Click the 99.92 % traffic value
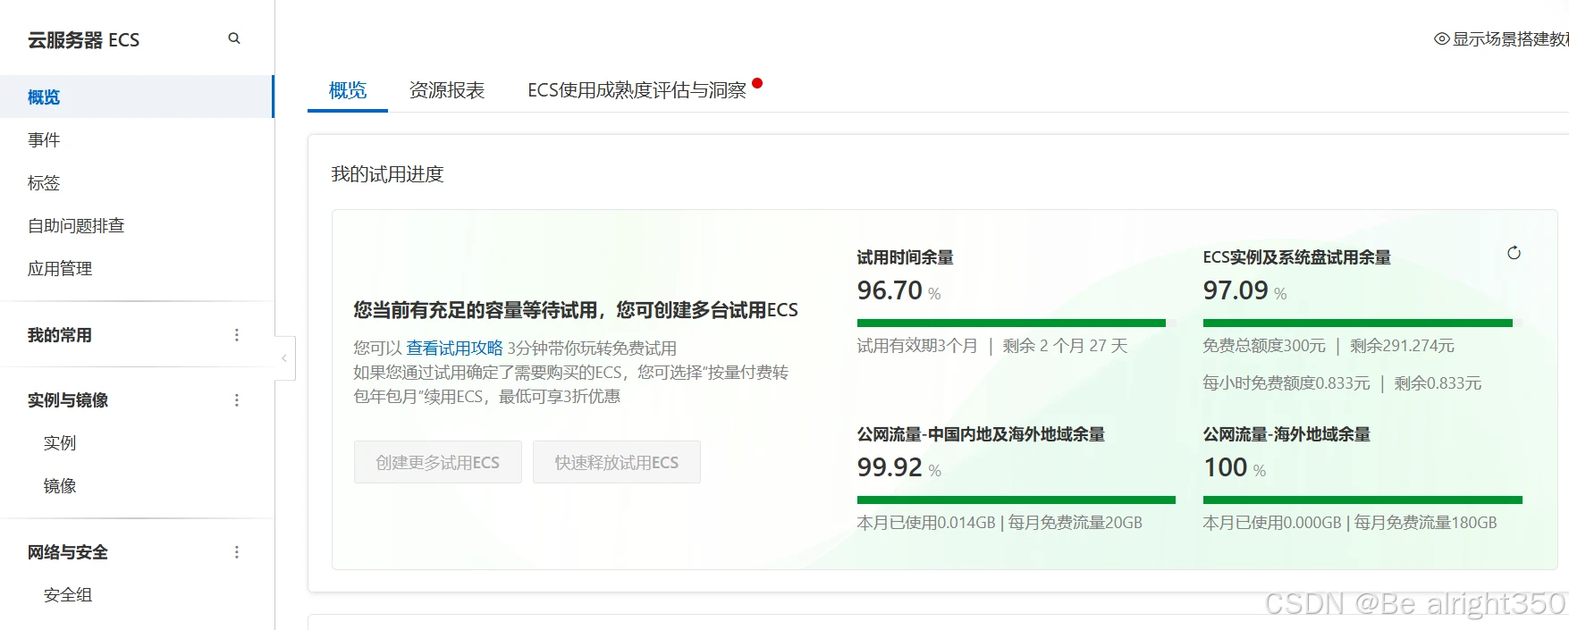 pos(898,467)
